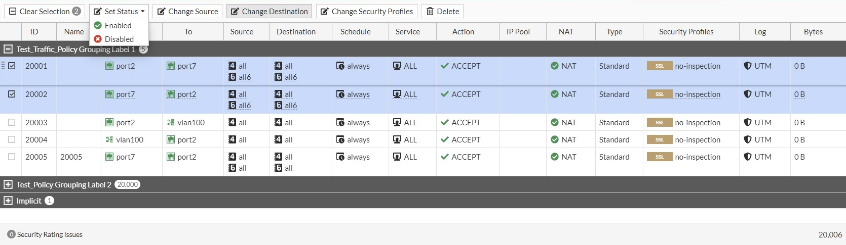
Task: Open the Set Status dropdown
Action: [119, 12]
